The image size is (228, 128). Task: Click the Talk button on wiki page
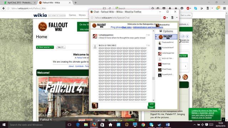click(61, 47)
